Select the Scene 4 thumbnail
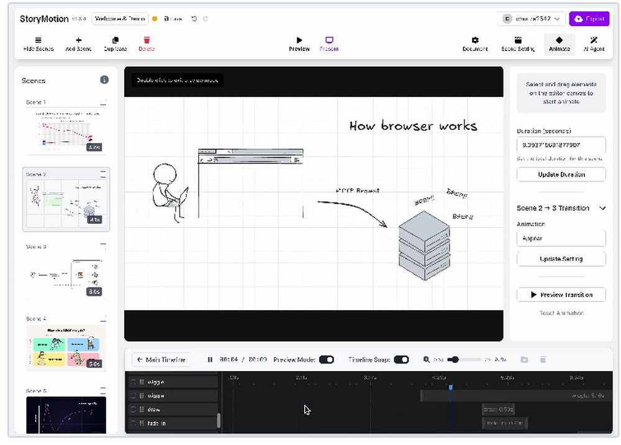Screen dimensions: 621x445 (x=66, y=347)
